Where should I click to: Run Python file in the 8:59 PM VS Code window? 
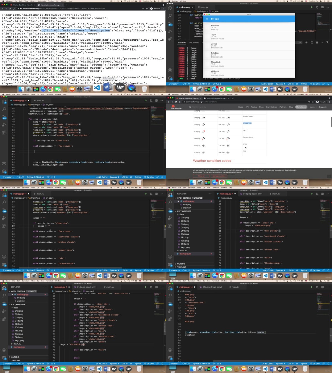click(146, 100)
